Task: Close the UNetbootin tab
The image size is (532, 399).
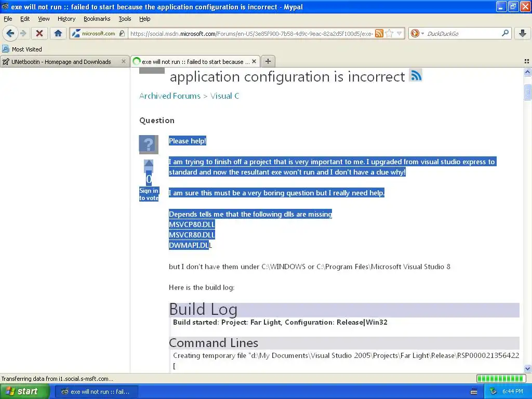Action: (124, 61)
